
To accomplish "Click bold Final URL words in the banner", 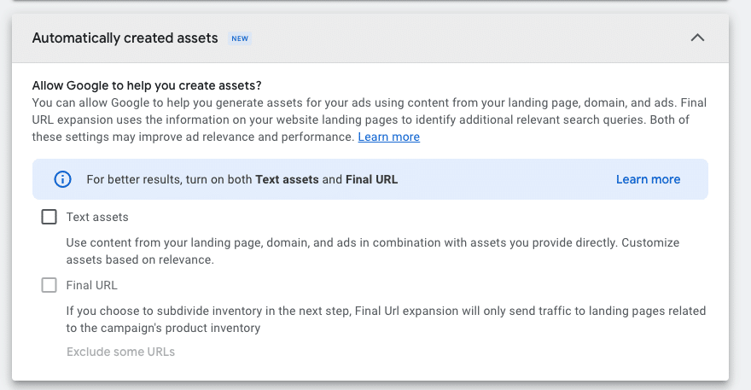I will [372, 179].
